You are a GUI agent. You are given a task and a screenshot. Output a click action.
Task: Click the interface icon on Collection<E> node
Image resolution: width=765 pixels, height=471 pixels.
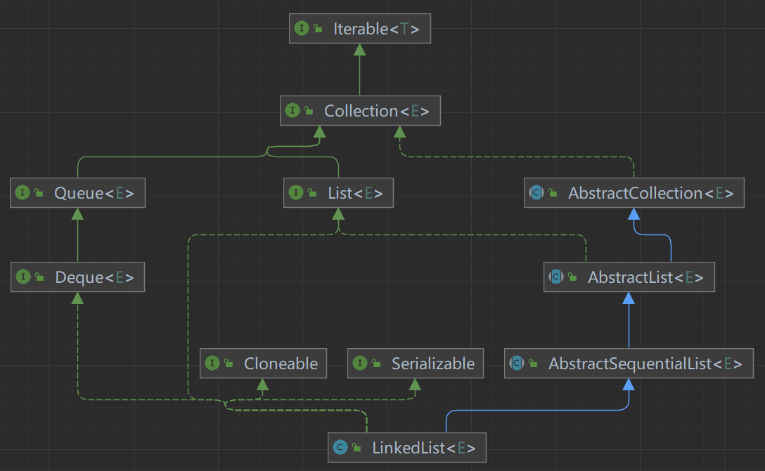[292, 111]
